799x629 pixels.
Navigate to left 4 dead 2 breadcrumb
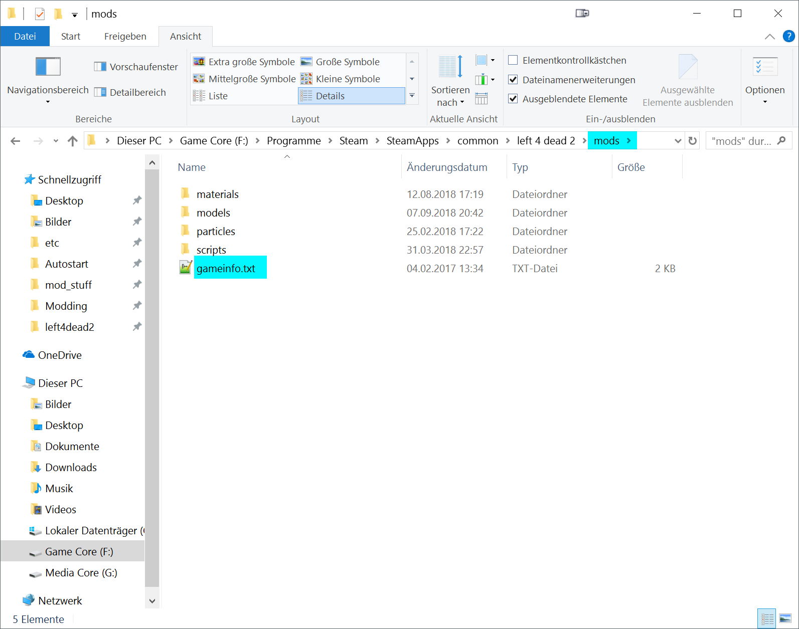coord(546,141)
